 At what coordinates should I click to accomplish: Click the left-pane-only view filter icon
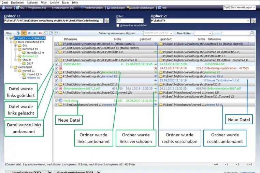(45, 33)
